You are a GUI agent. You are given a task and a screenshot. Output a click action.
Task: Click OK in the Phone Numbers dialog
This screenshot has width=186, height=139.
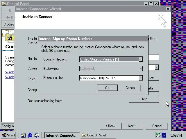point(107,88)
